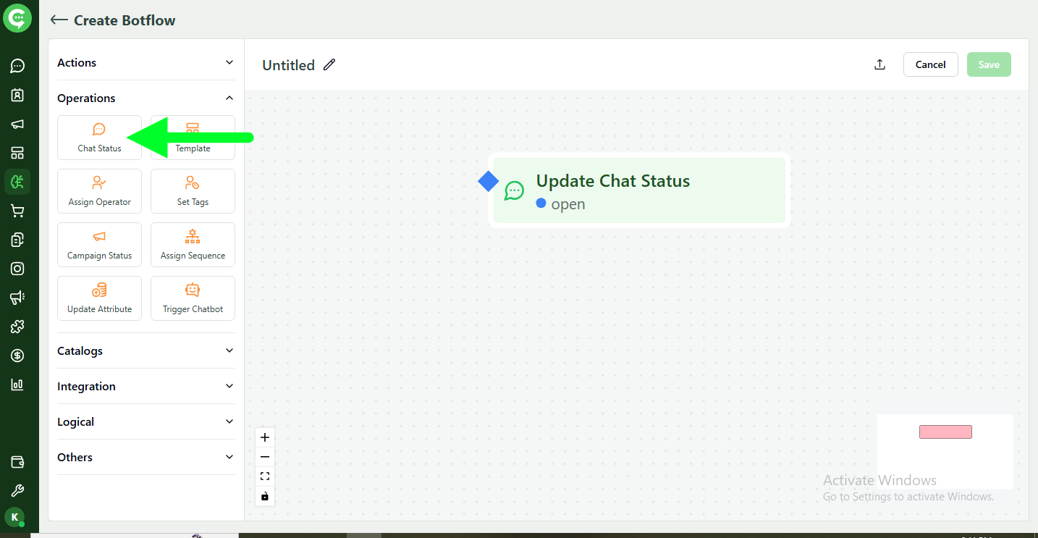Image resolution: width=1038 pixels, height=538 pixels.
Task: Expand the Catalogs section
Action: [x=145, y=350]
